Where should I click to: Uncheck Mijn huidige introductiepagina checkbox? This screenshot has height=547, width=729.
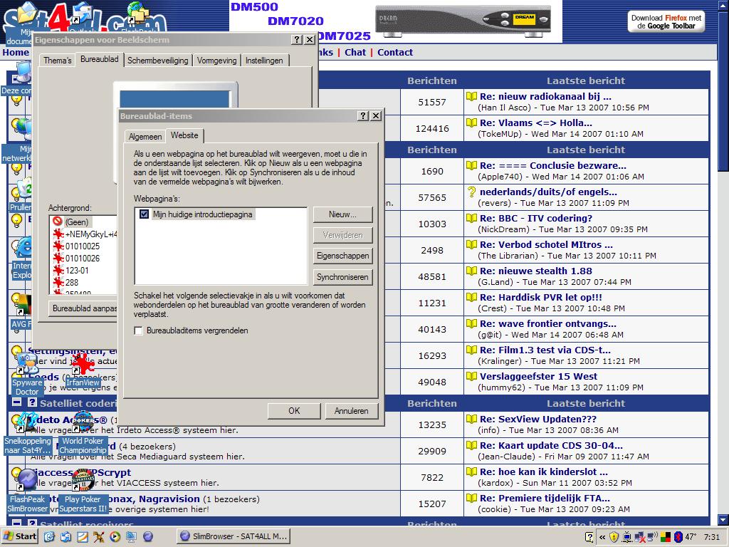coord(145,214)
